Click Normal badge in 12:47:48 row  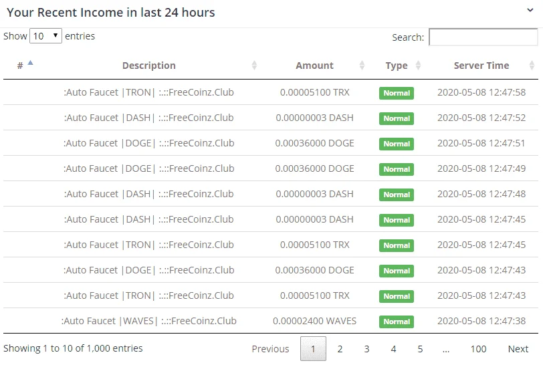tap(397, 195)
